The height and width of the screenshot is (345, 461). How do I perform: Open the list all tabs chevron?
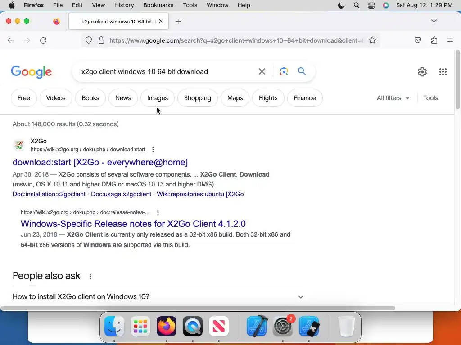(434, 21)
